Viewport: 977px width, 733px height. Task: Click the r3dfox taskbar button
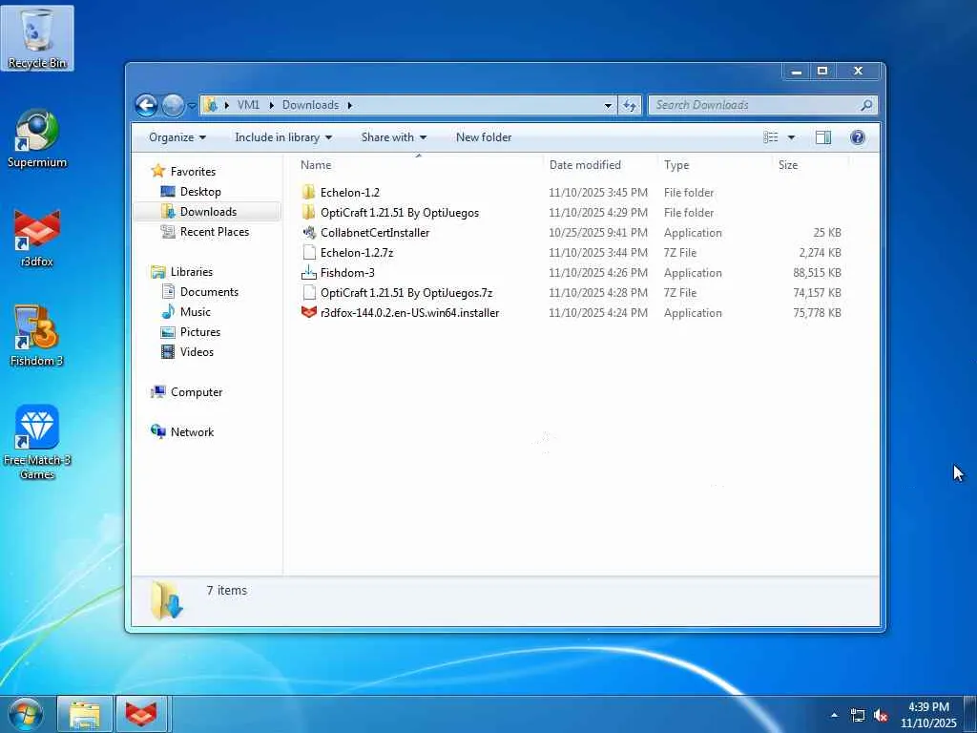coord(141,715)
